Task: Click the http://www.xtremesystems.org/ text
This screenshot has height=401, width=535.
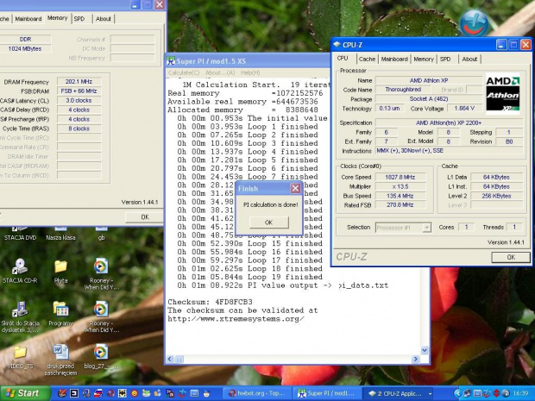Action: pyautogui.click(x=236, y=319)
